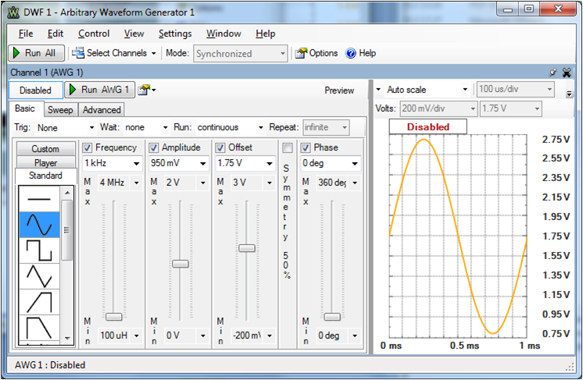Click the Offset slider handle
The height and width of the screenshot is (380, 583).
[246, 247]
